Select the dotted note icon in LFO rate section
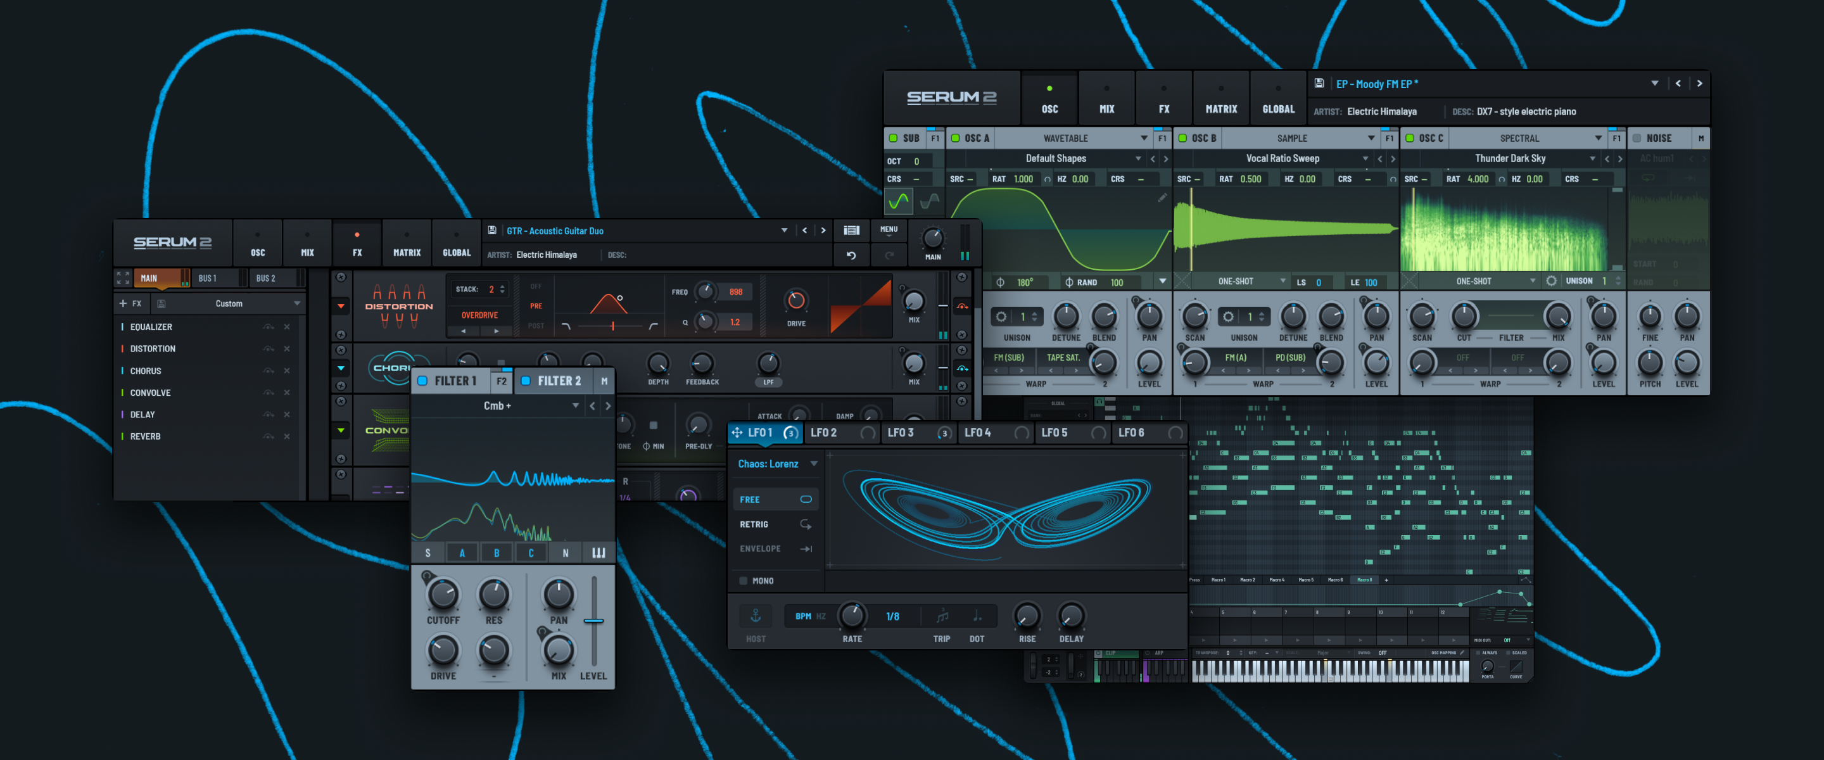 [x=978, y=617]
